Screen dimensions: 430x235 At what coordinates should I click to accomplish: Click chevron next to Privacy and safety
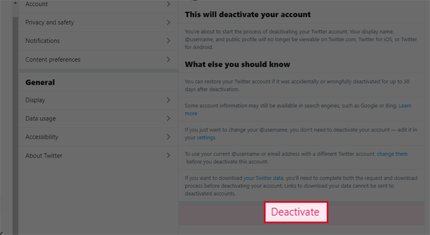click(x=168, y=23)
